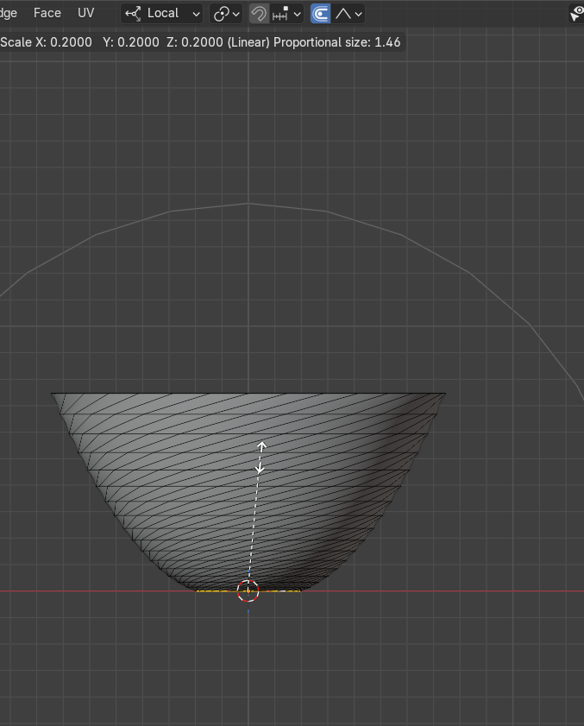
Task: Toggle the snap magnet icon
Action: (x=259, y=14)
